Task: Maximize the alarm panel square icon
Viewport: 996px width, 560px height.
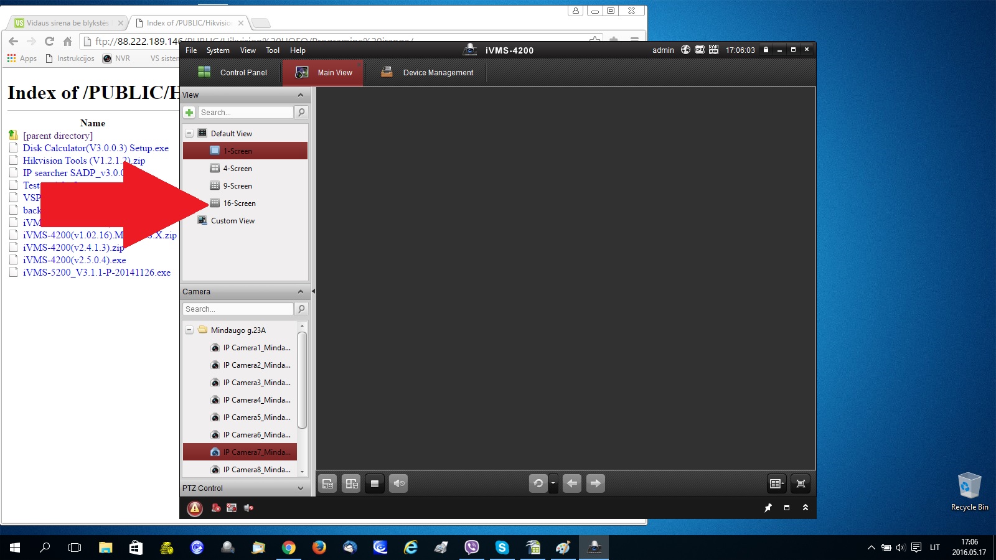Action: (x=787, y=508)
